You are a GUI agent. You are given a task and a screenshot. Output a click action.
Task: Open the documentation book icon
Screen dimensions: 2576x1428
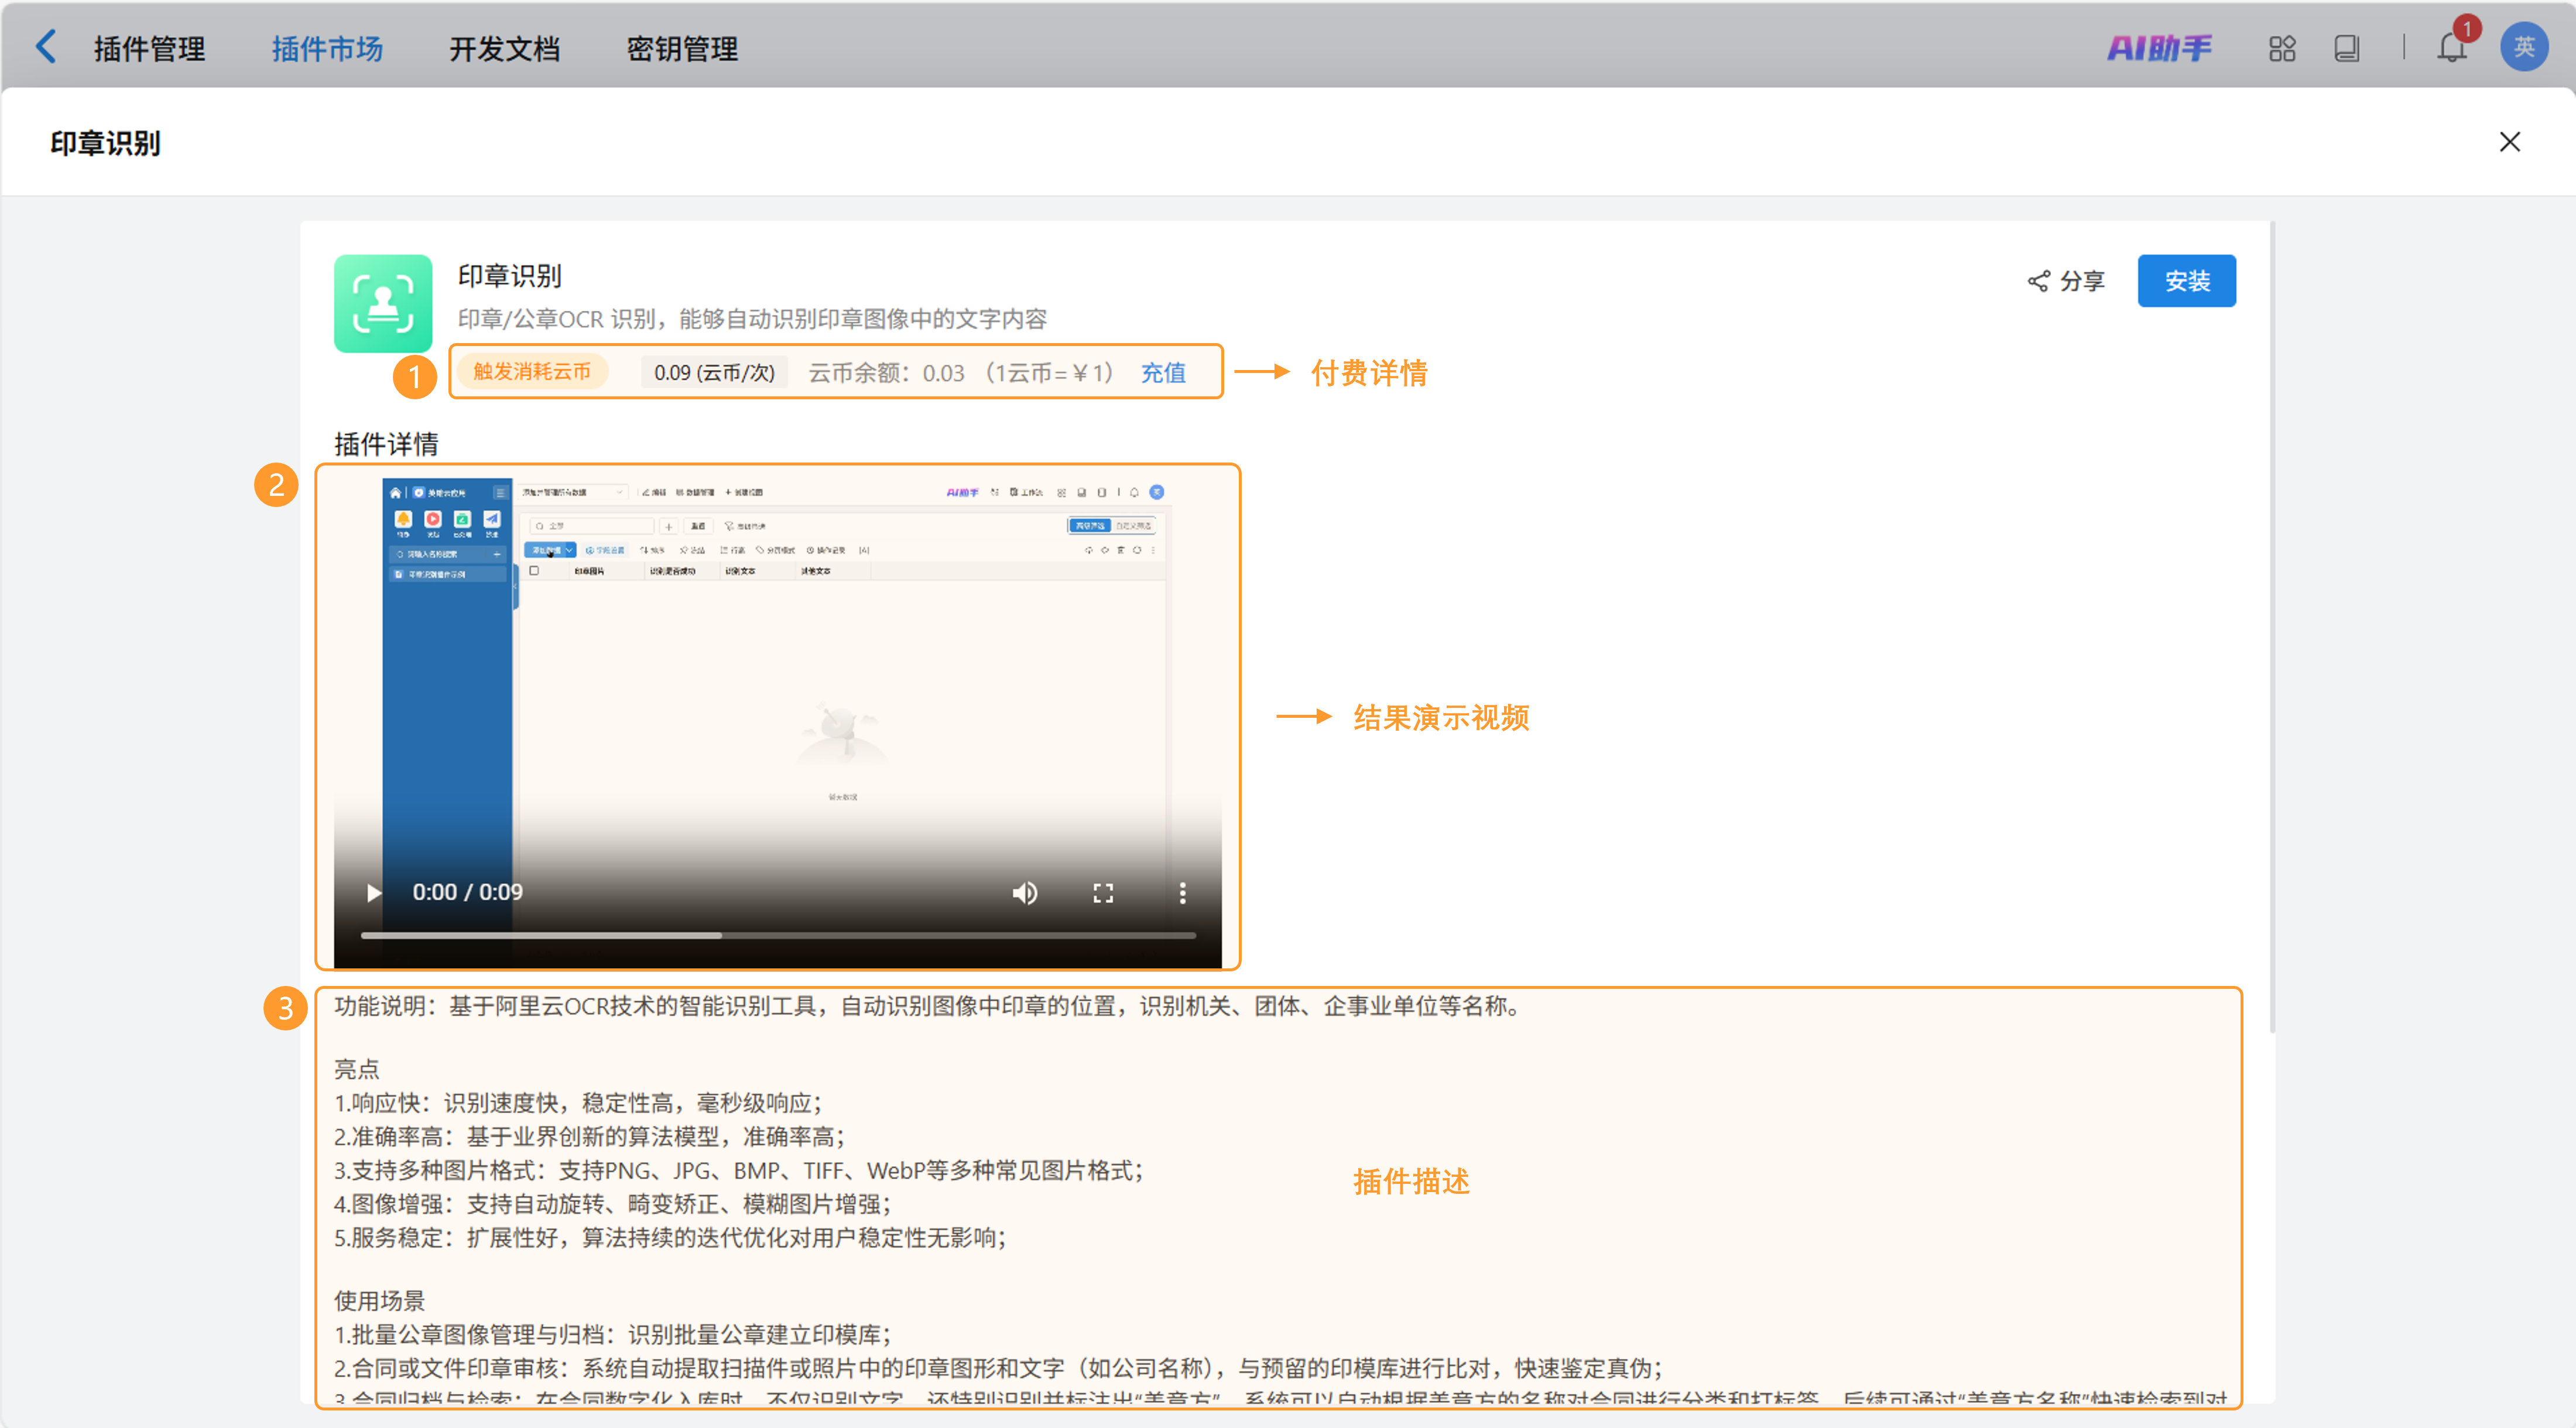pyautogui.click(x=2346, y=48)
